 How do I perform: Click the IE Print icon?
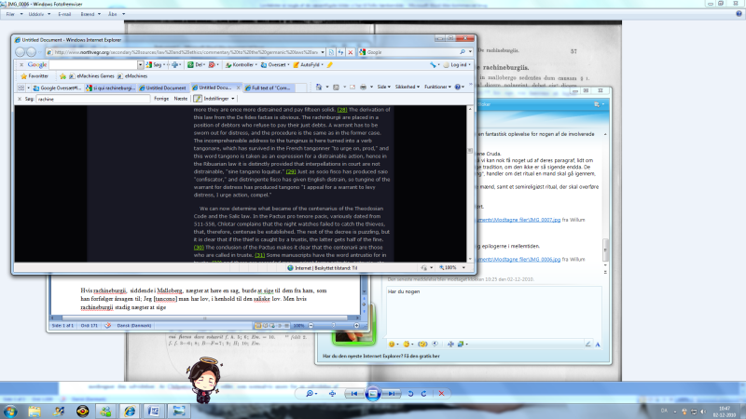click(x=363, y=87)
